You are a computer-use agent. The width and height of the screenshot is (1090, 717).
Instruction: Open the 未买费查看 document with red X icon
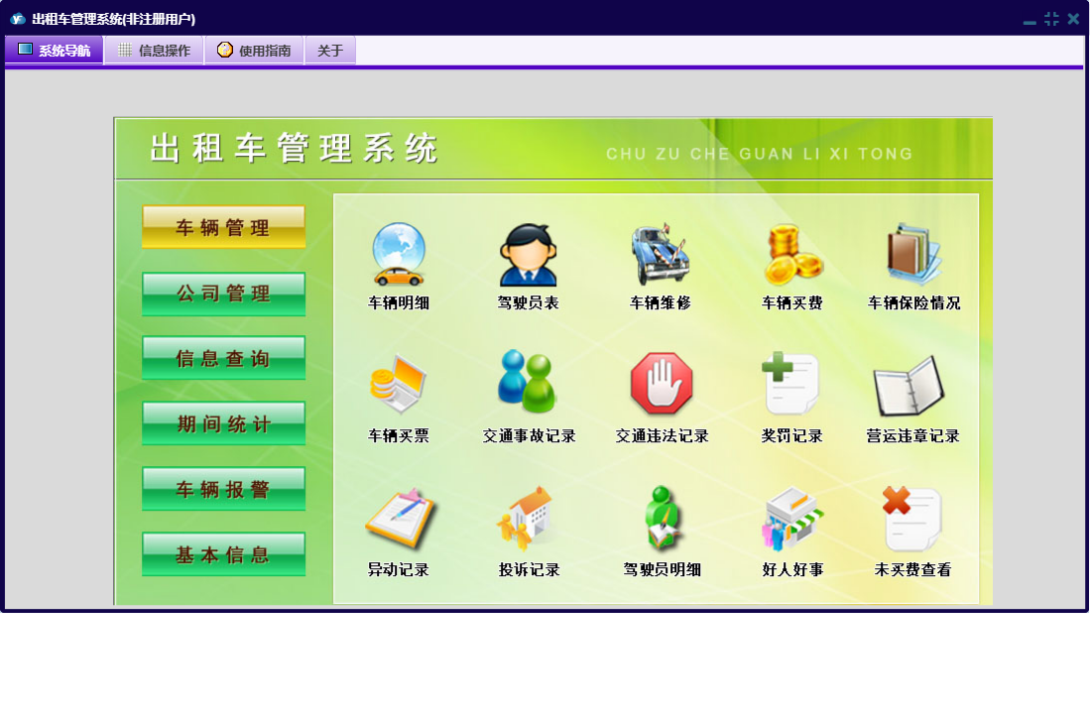911,518
